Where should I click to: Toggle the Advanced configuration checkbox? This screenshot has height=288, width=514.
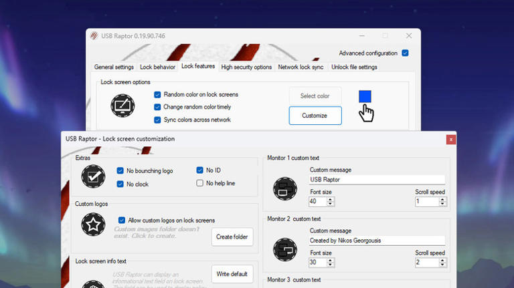click(x=405, y=53)
